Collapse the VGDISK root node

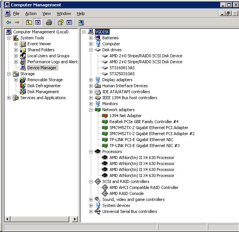(84, 32)
